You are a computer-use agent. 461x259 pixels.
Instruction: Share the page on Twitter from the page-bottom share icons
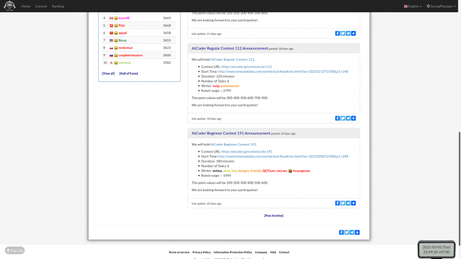(x=346, y=232)
